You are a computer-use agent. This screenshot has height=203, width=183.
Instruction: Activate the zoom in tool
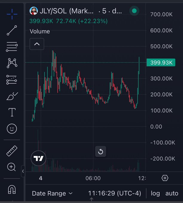(x=11, y=167)
